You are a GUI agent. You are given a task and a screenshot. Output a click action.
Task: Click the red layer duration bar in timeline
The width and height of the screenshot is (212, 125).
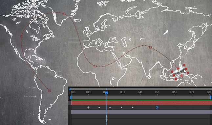pos(141,103)
